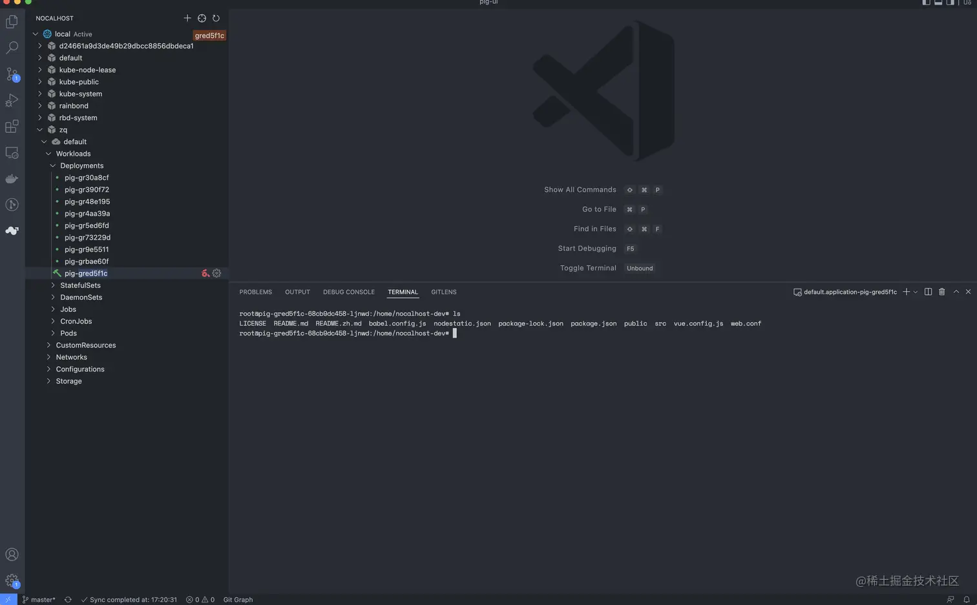Open the Manage gear in activity bar
Screen dimensions: 977x605
12,580
